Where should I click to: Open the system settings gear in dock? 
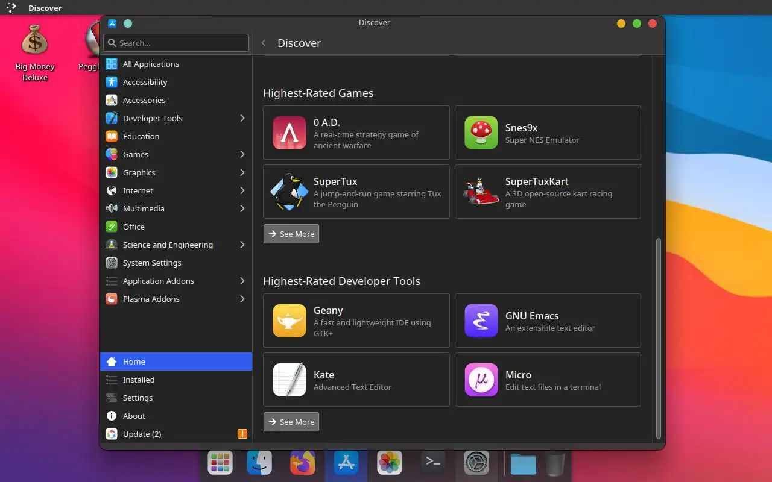coord(476,463)
